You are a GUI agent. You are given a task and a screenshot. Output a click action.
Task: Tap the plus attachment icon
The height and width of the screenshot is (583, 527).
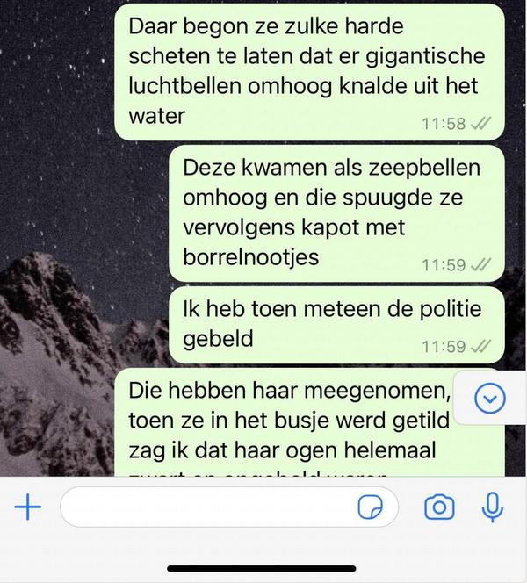(x=27, y=507)
